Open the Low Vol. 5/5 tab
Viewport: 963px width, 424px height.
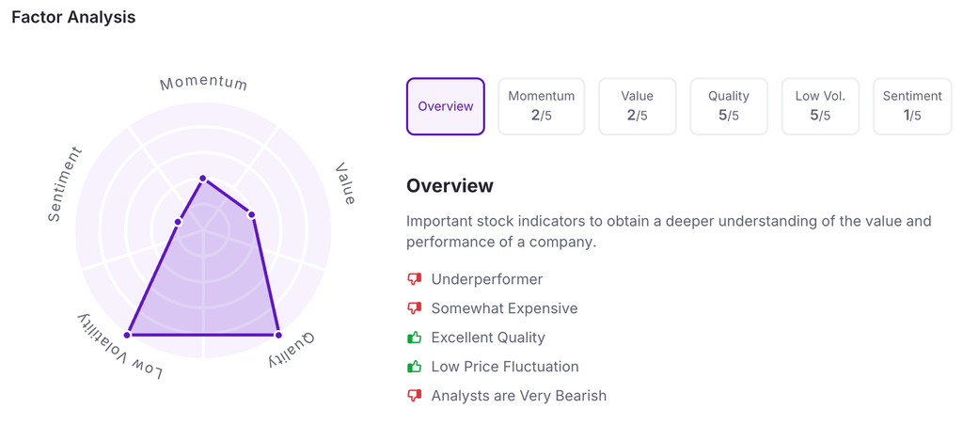tap(820, 106)
